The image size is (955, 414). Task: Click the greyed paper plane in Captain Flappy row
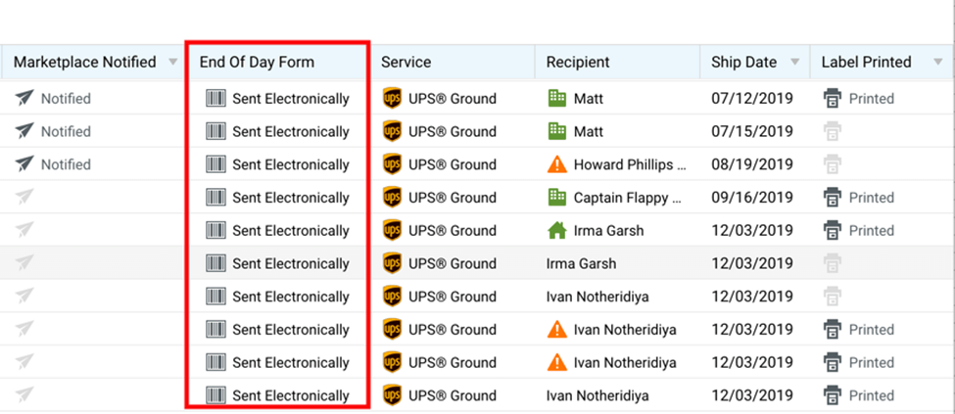tap(24, 197)
